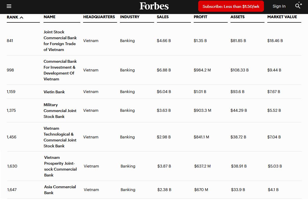Open Joint Stock Commercial Bank for Foreign Trade
Screen dimensions: 308x200
point(60,41)
